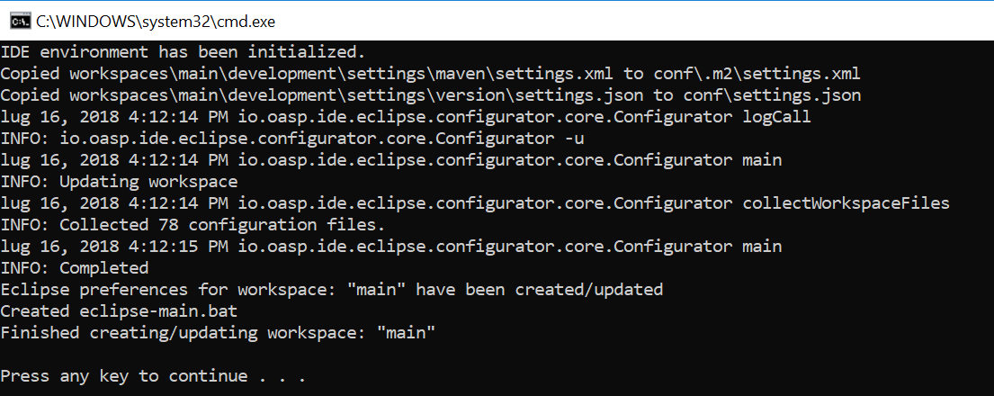The height and width of the screenshot is (396, 994).
Task: Click the "INFO: Completed" line
Action: (75, 267)
